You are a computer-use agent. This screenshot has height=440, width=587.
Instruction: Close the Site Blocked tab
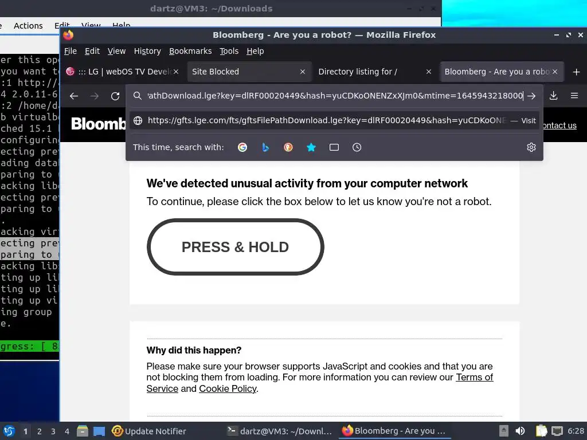tap(303, 72)
